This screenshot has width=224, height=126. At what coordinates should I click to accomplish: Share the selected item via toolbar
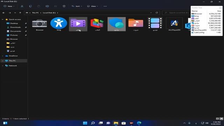[56, 6]
